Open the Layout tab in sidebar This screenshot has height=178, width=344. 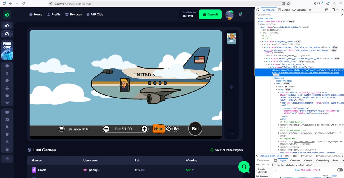283,161
